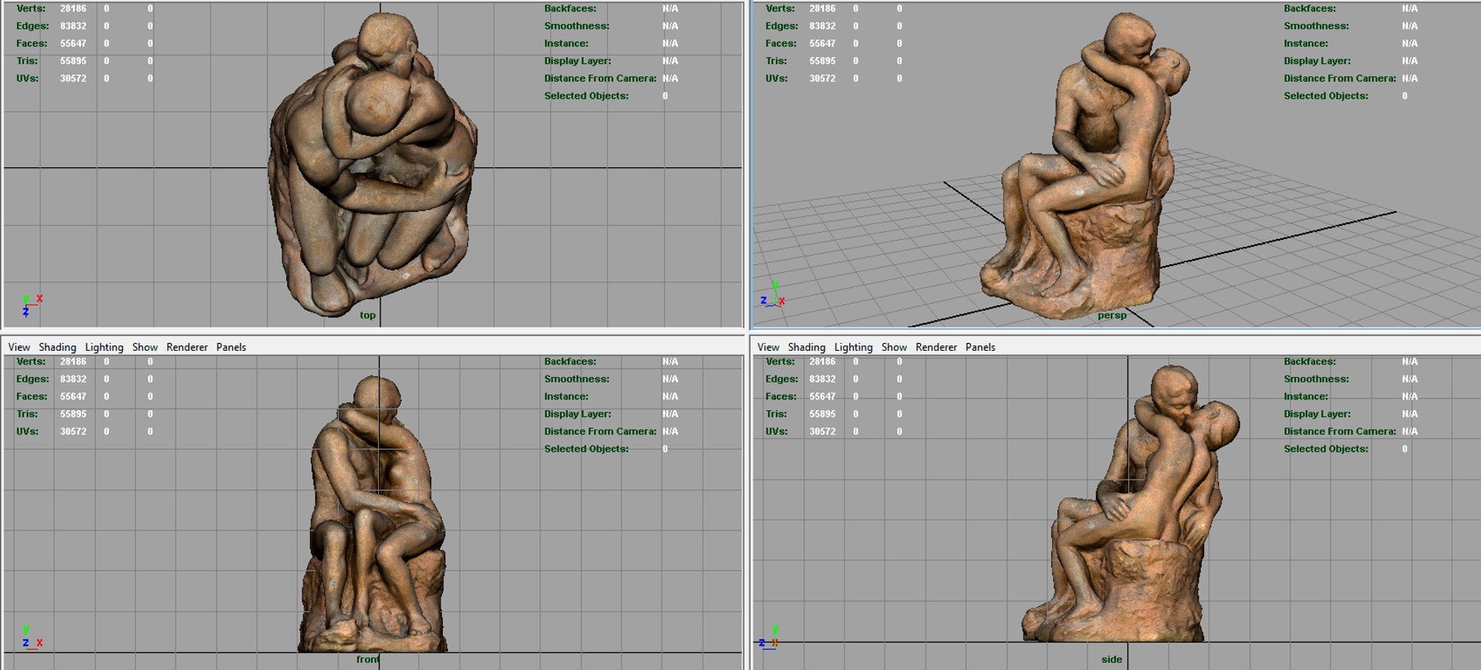Screen dimensions: 1481x670
Task: Open Shading menu in the side viewport
Action: point(807,347)
